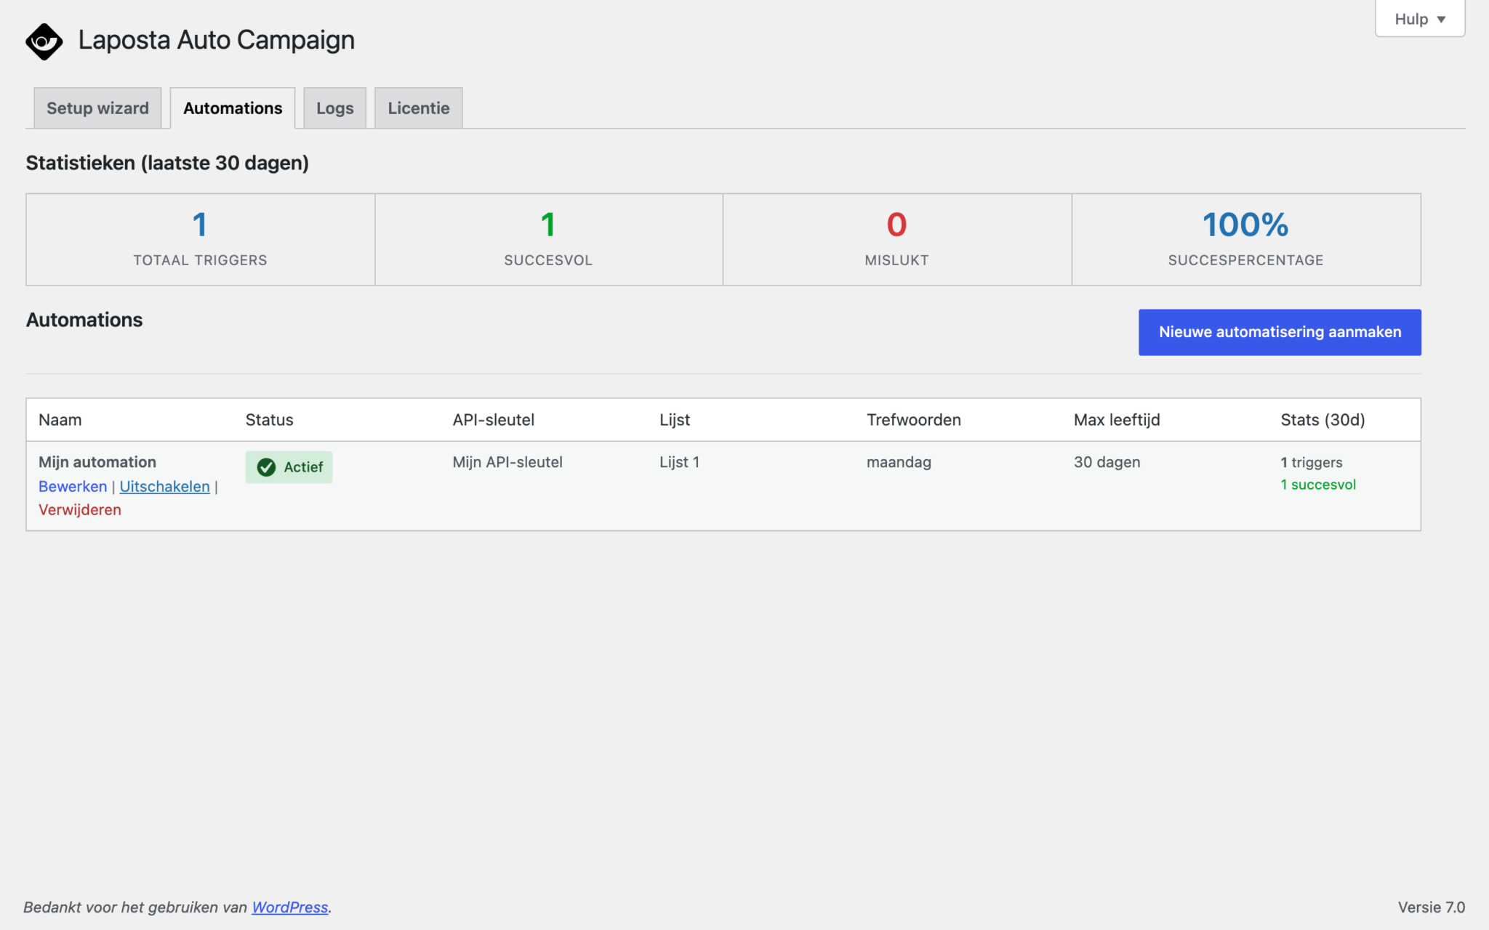The height and width of the screenshot is (930, 1489).
Task: Click Uitschakelen link for Mijn automation
Action: coord(164,487)
